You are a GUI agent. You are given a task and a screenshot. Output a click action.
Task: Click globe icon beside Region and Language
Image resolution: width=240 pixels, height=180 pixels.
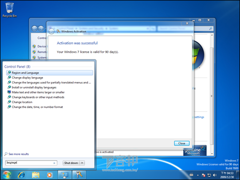(x=9, y=73)
